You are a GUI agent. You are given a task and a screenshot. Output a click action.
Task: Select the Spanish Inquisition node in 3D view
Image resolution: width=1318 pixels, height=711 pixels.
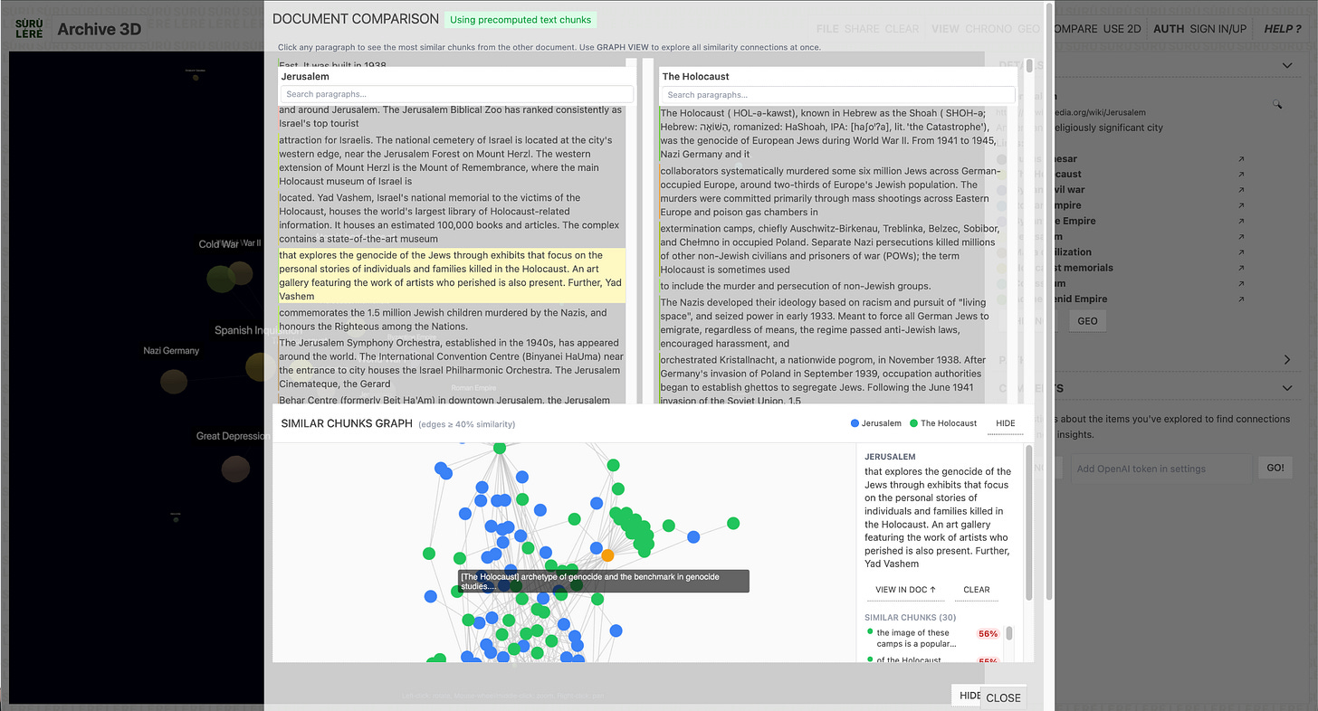(258, 366)
